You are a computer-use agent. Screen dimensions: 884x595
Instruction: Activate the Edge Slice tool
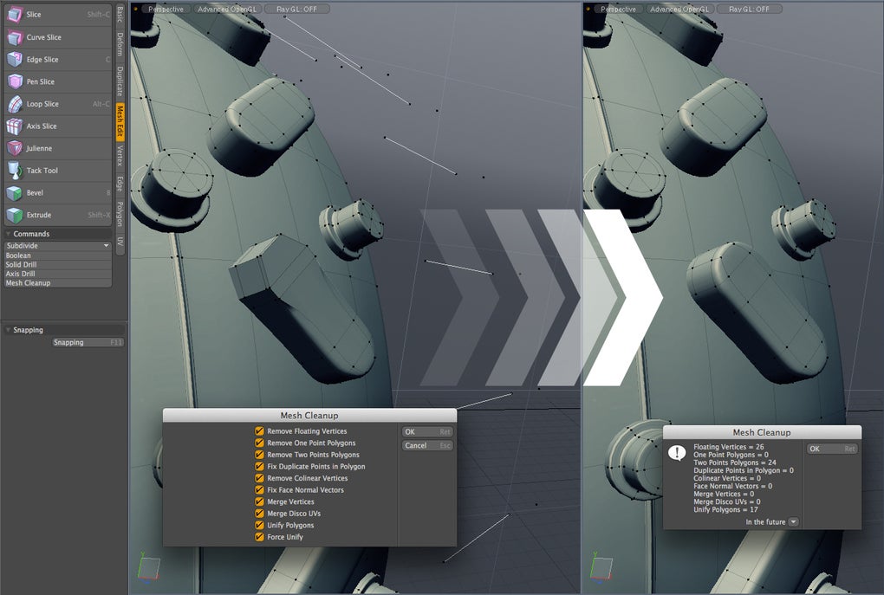tap(58, 59)
